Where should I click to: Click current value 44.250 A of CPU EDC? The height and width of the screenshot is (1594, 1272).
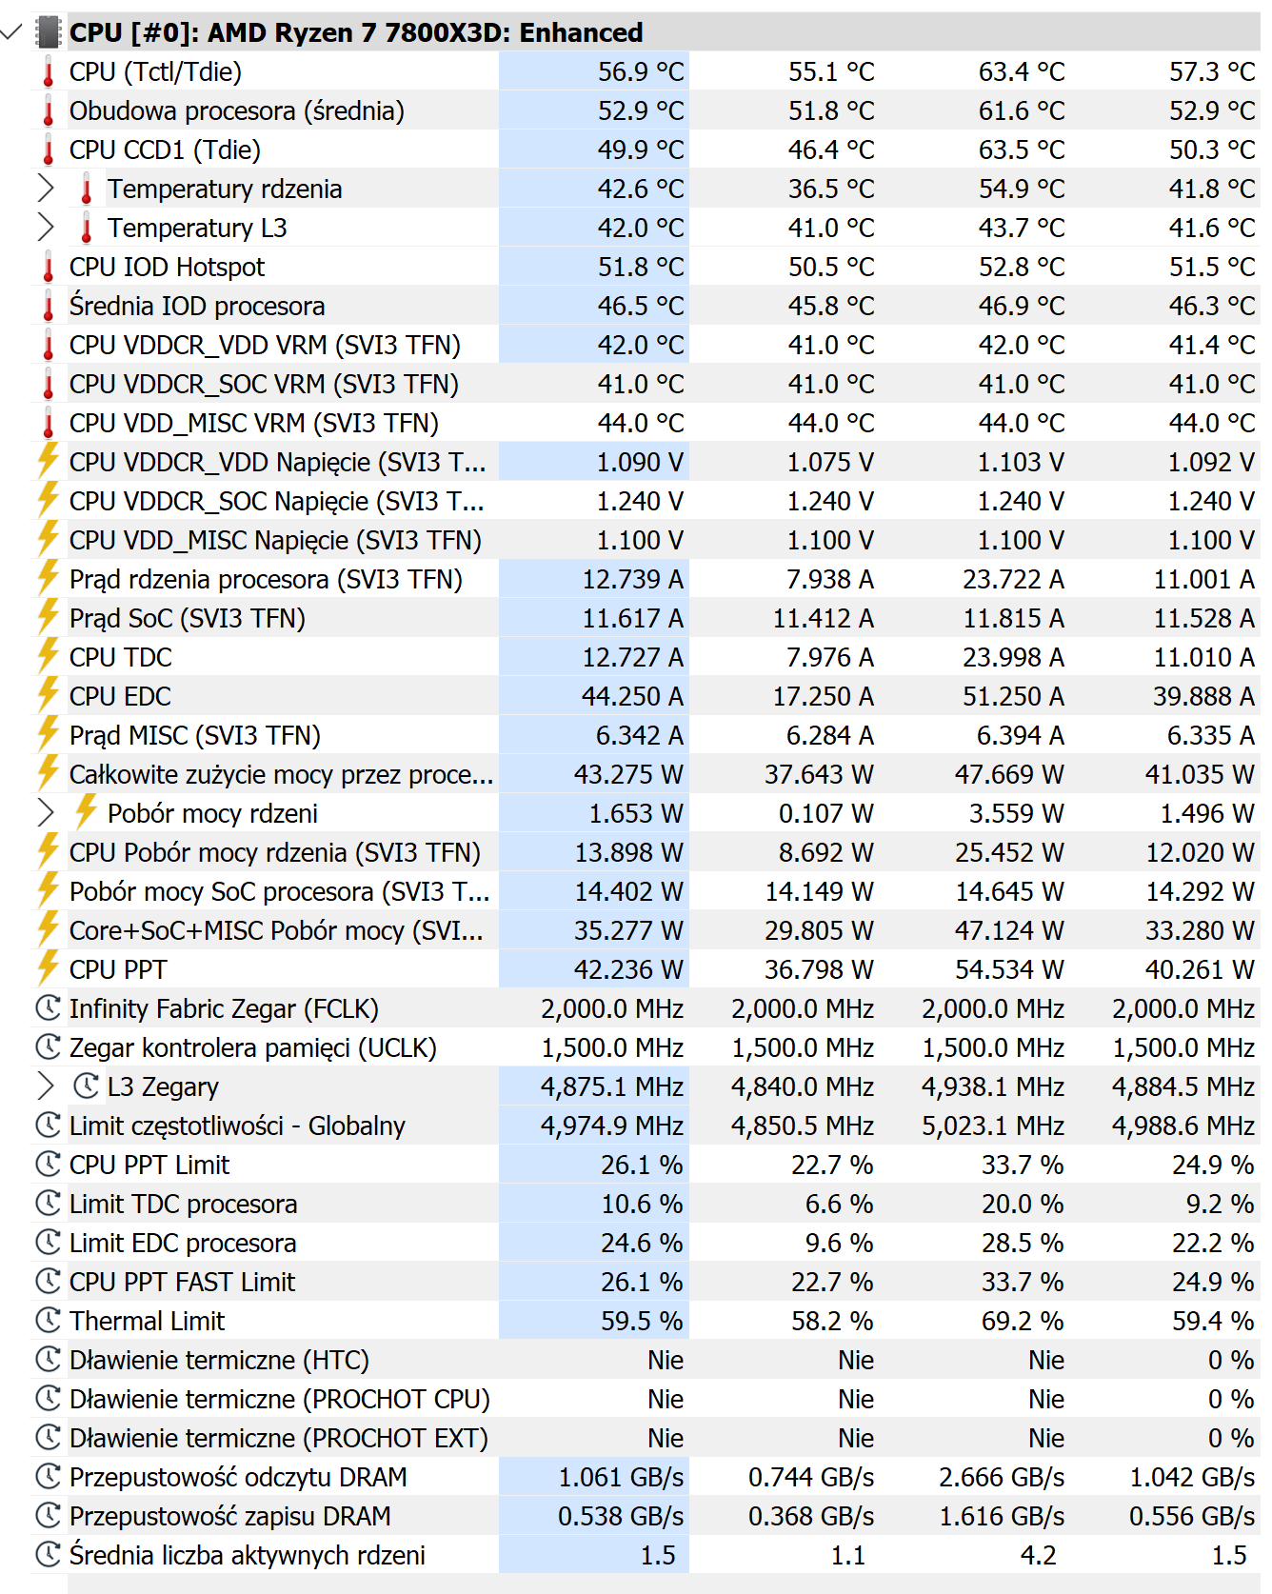coord(632,696)
